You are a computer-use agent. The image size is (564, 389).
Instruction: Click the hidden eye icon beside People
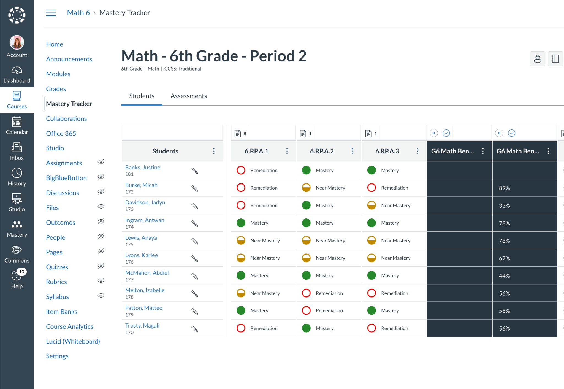pyautogui.click(x=101, y=236)
